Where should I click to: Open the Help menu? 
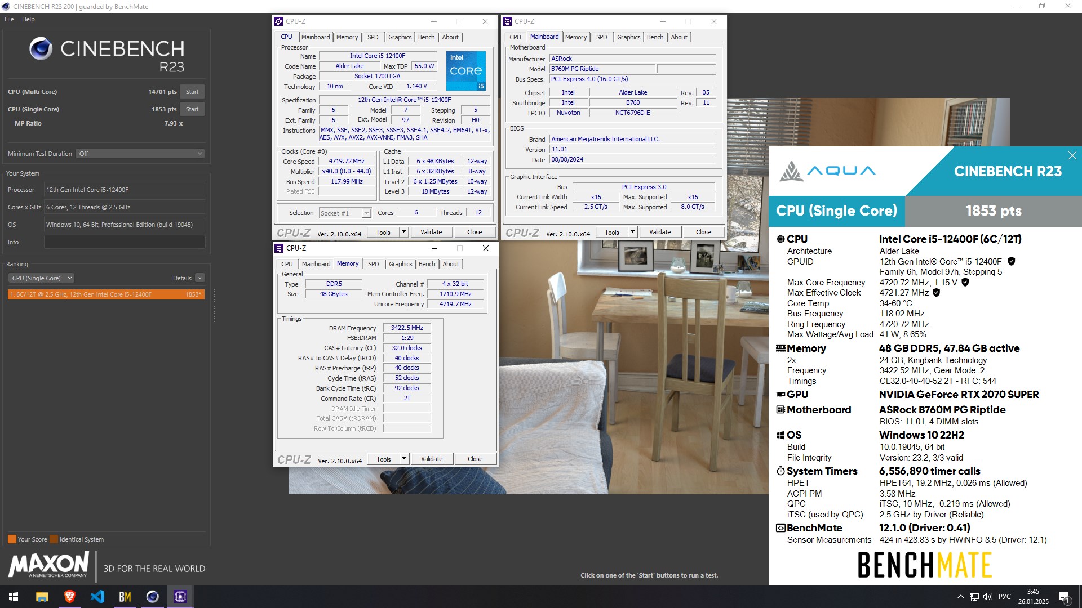28,19
